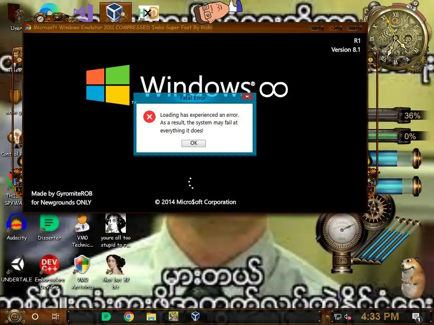Click the 0% green meter gadget
This screenshot has width=434, height=325.
(x=395, y=136)
